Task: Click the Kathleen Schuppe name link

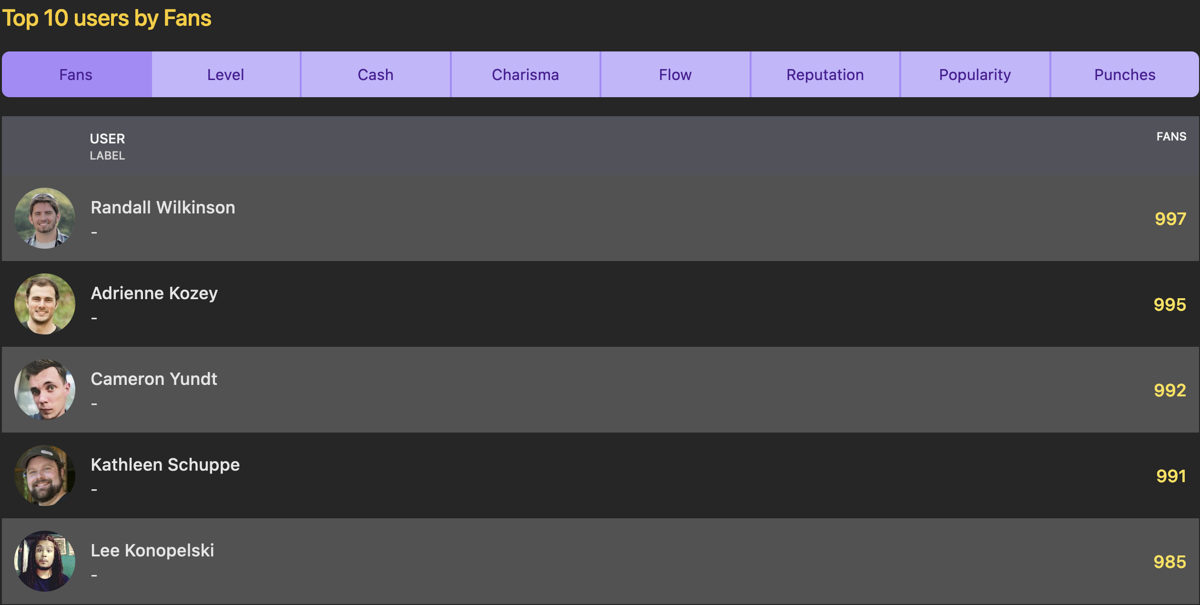Action: tap(165, 465)
